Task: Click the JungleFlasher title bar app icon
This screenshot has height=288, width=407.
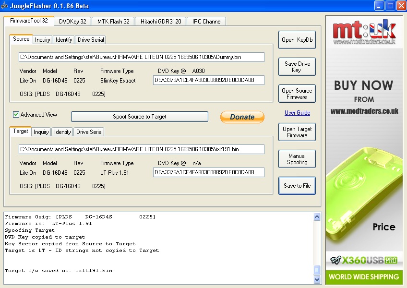Action: click(4, 5)
